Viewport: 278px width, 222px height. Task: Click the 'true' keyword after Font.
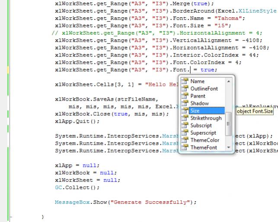tap(207, 70)
